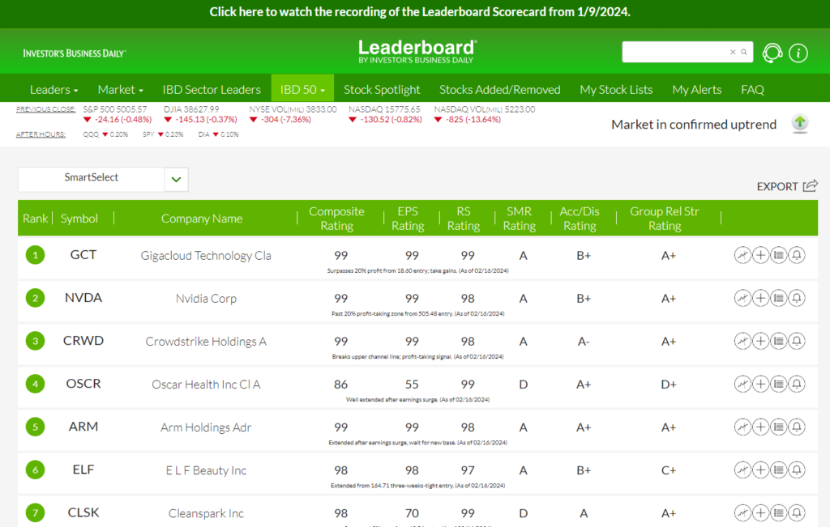Image resolution: width=830 pixels, height=527 pixels.
Task: Set alert bell for CRWD
Action: click(x=797, y=341)
